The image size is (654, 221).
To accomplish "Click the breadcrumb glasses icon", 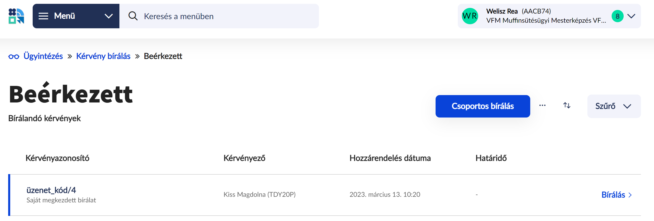I will (x=14, y=56).
